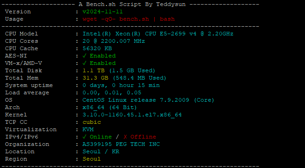Click the Load average values
The width and height of the screenshot is (305, 168).
click(112, 93)
